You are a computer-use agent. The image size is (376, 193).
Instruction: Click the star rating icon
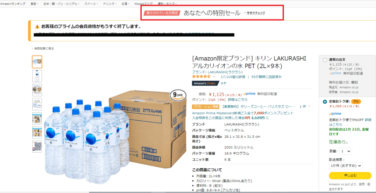pyautogui.click(x=201, y=77)
